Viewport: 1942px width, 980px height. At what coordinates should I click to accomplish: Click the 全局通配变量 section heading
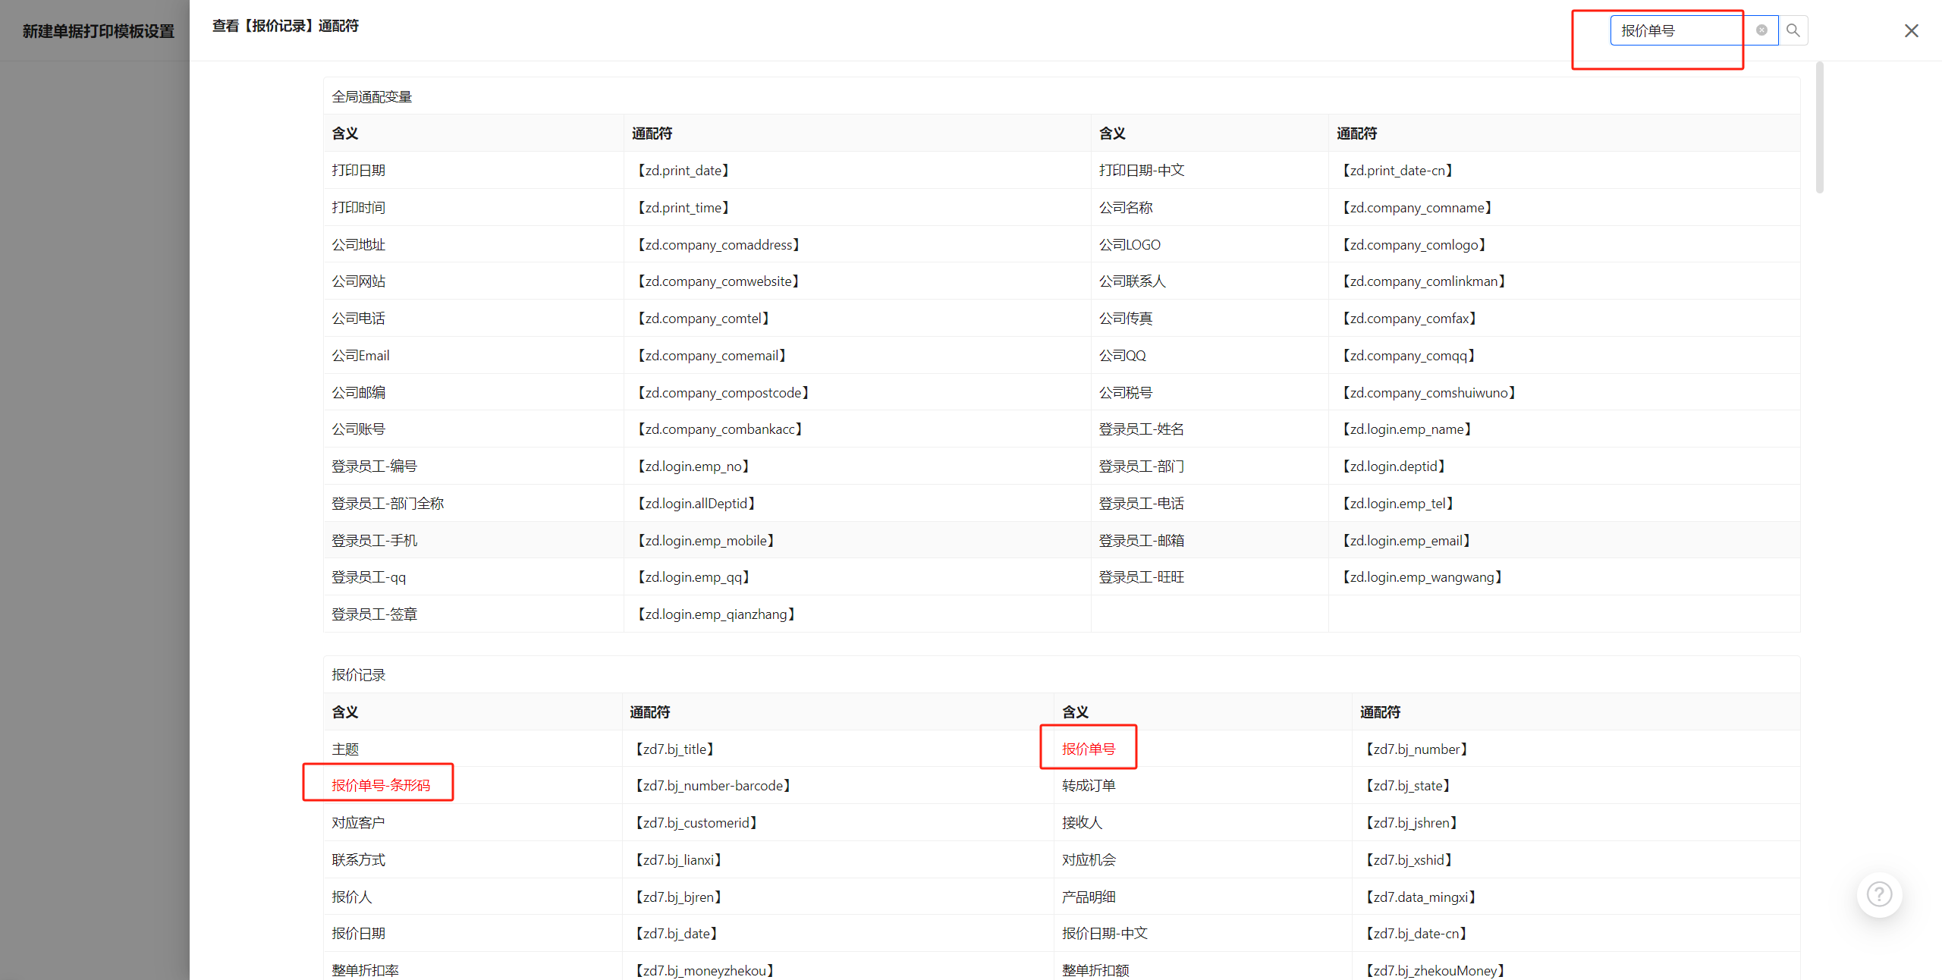point(372,97)
